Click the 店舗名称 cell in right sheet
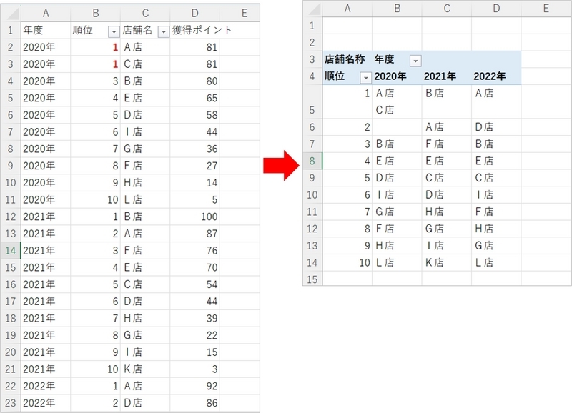 [x=347, y=59]
